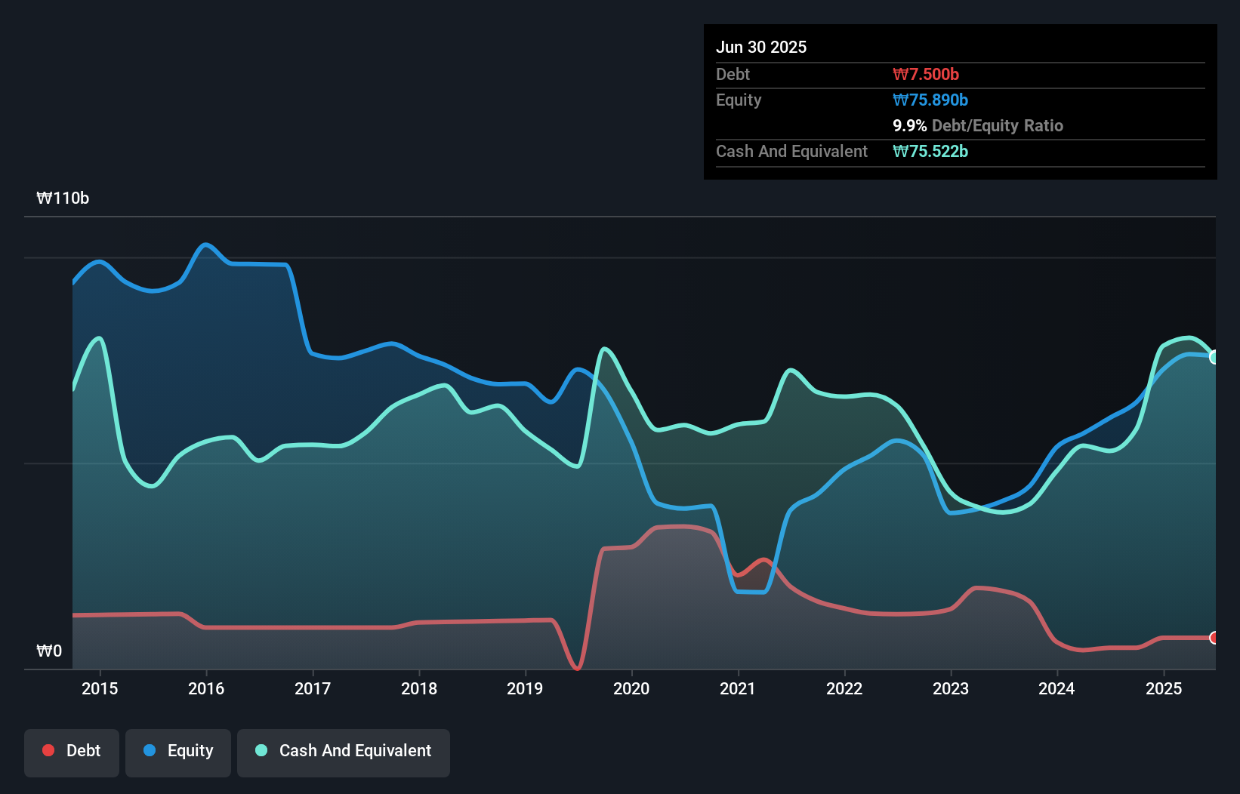Select the red Debt endpoint marker

[x=1214, y=638]
